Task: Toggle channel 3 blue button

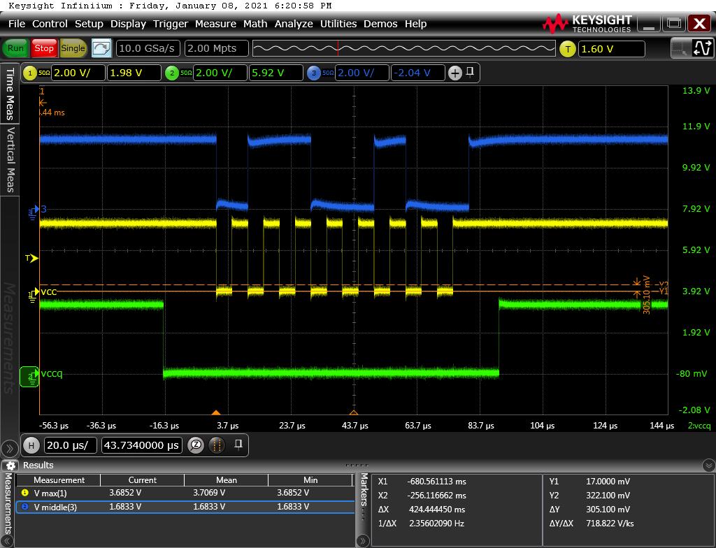Action: [314, 73]
